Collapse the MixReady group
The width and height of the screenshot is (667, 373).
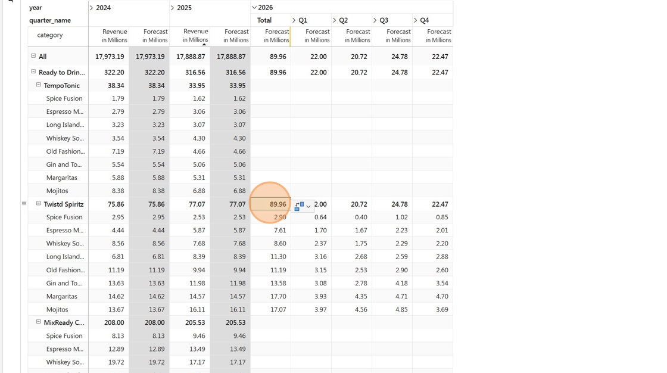38,322
